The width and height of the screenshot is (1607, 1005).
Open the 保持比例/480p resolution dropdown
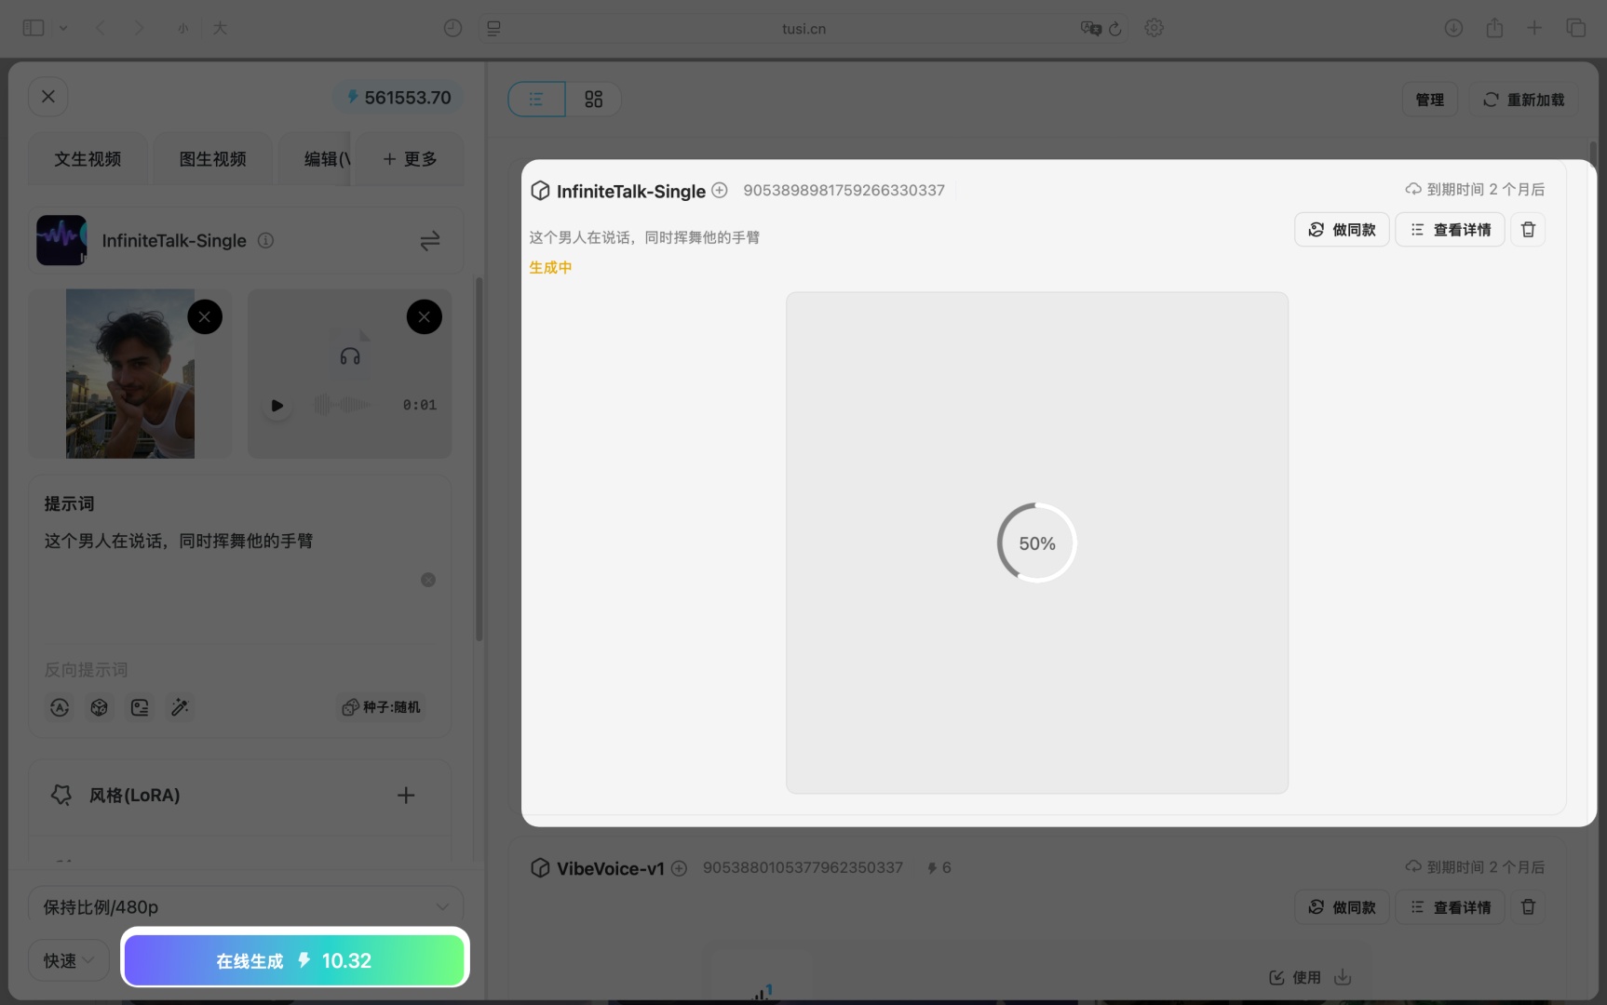point(246,906)
